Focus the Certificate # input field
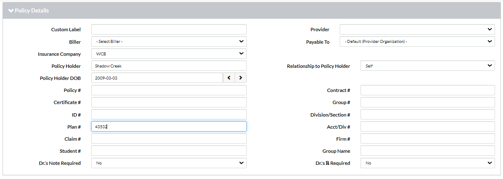This screenshot has width=503, height=179. tap(169, 102)
